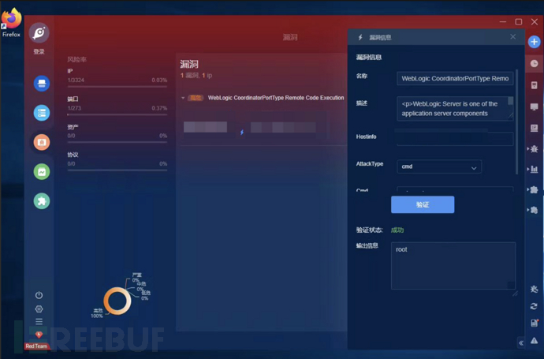Click the blue 验证 verify button
The height and width of the screenshot is (359, 544).
coord(423,204)
